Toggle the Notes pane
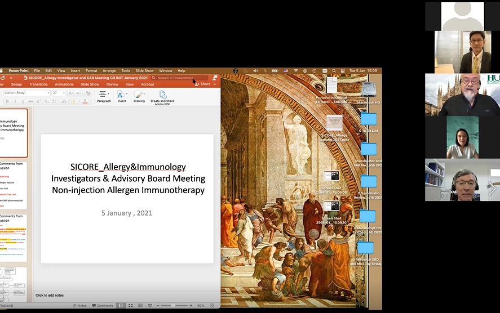Viewport: 500px width, 313px height. 79,306
